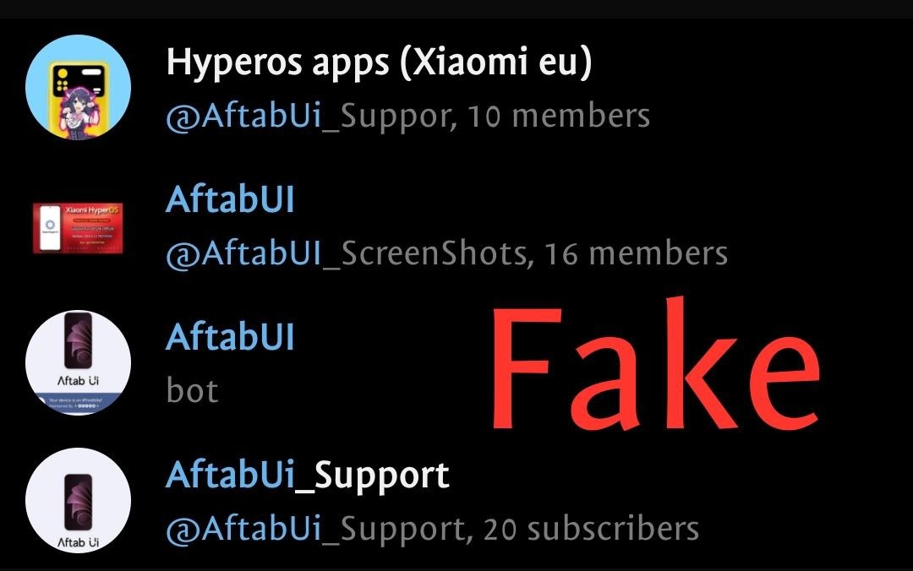Click the 10 members count text

tap(559, 116)
